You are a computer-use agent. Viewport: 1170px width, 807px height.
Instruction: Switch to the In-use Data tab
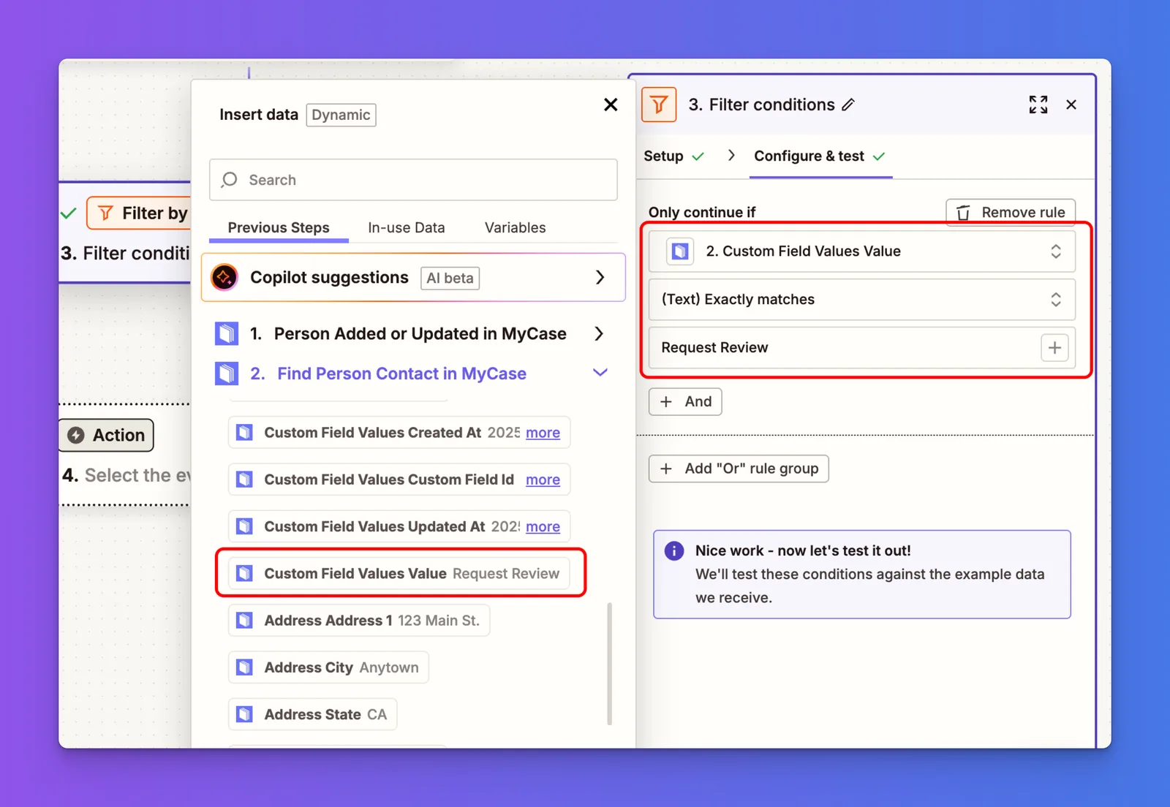pyautogui.click(x=407, y=228)
